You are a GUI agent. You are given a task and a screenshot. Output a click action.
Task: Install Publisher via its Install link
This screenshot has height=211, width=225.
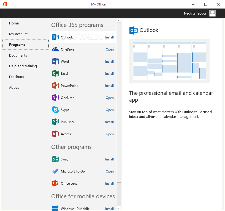(109, 122)
